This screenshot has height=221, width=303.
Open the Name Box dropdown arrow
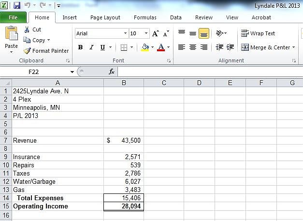[72, 72]
